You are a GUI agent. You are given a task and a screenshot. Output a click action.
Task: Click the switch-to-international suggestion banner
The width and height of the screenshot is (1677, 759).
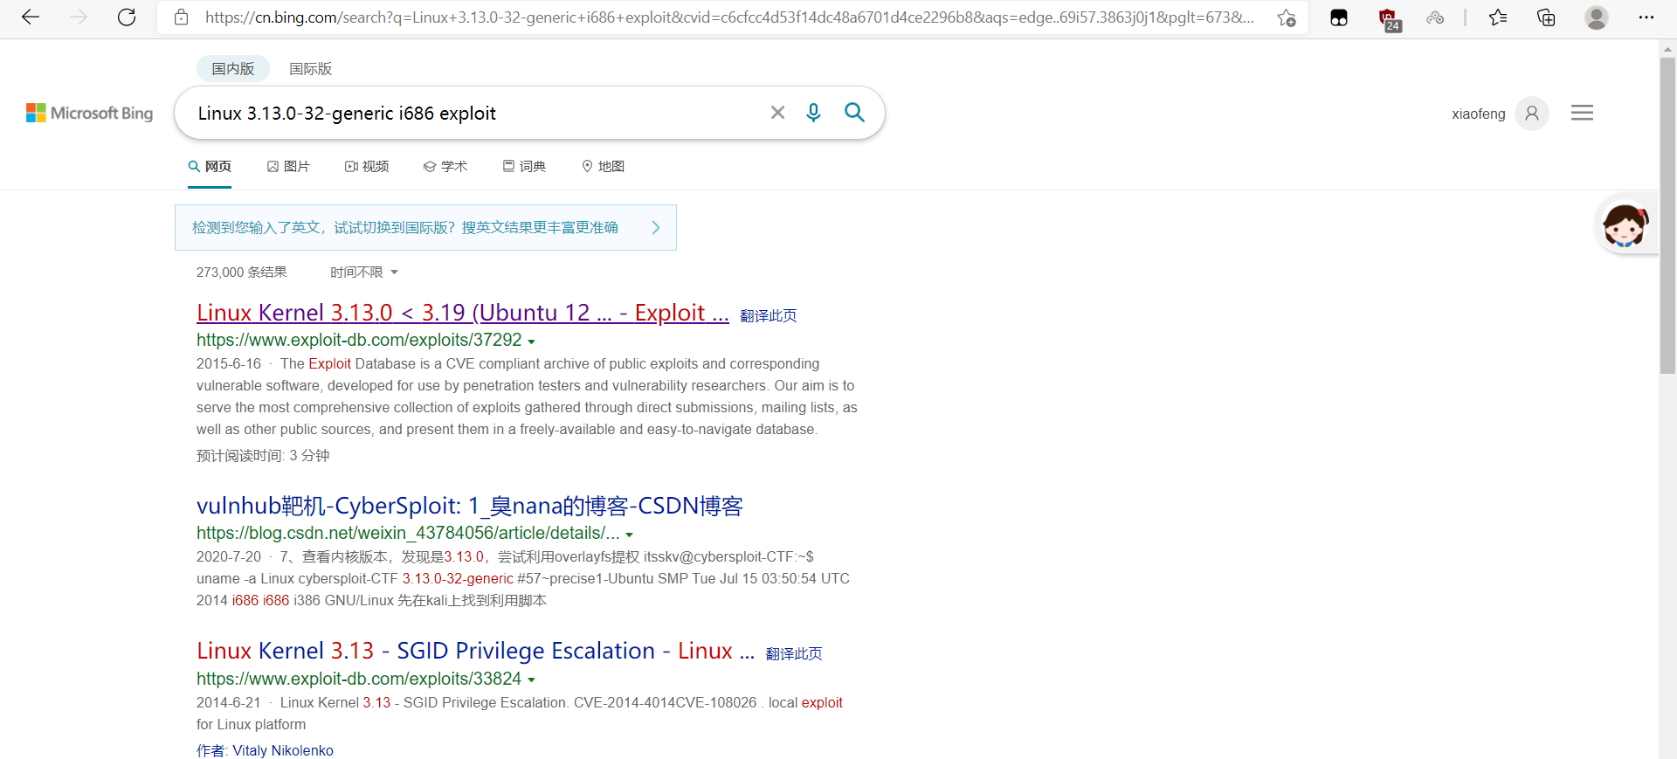(425, 227)
